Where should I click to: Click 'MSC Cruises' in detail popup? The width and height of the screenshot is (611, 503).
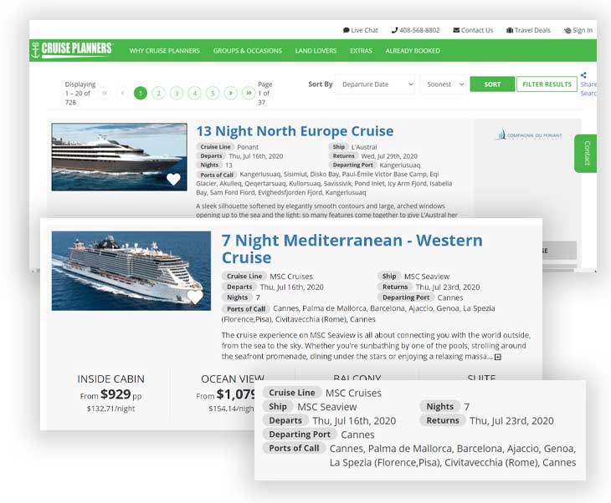tap(353, 393)
